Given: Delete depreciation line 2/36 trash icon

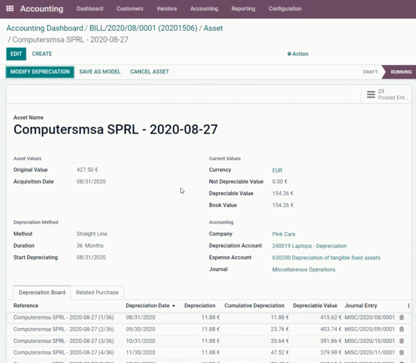Looking at the screenshot, I should 401,329.
